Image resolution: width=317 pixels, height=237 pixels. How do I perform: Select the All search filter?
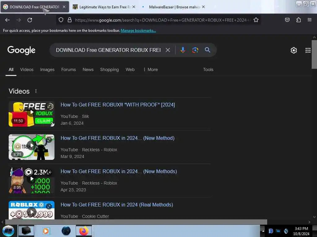[11, 69]
